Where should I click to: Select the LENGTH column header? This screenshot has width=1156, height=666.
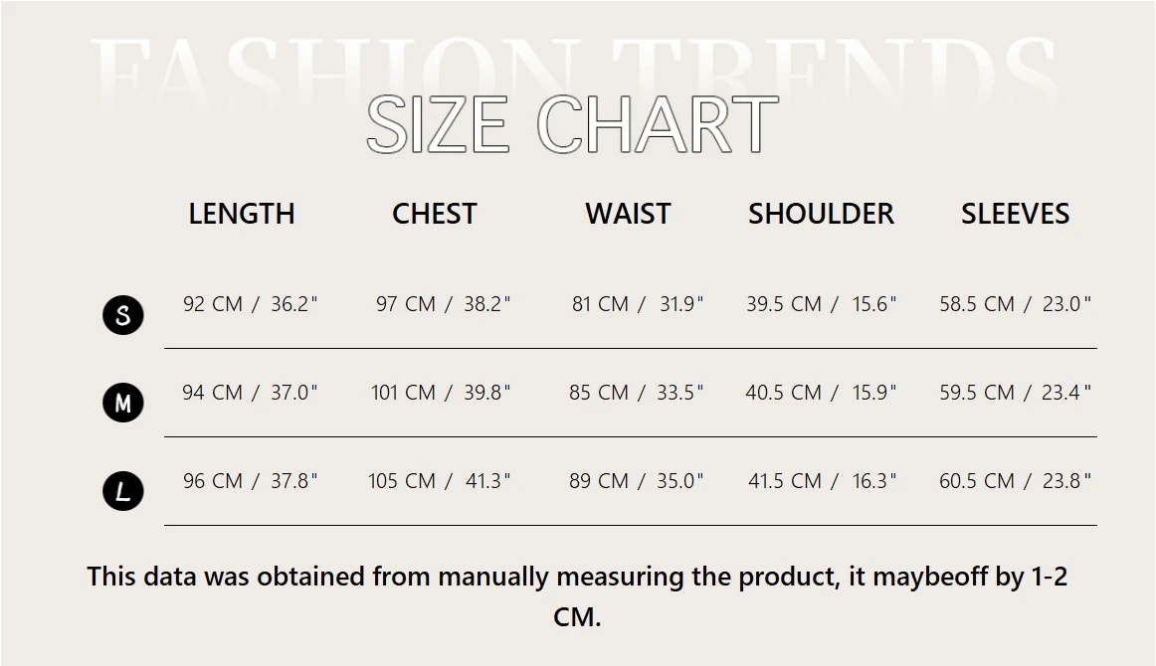(242, 214)
